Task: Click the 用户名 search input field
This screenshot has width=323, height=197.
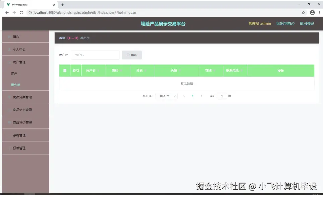Action: pyautogui.click(x=95, y=55)
